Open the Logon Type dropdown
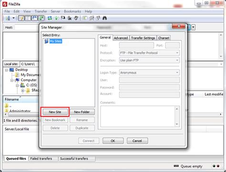Image resolution: width=226 pixels, height=172 pixels. [149, 72]
